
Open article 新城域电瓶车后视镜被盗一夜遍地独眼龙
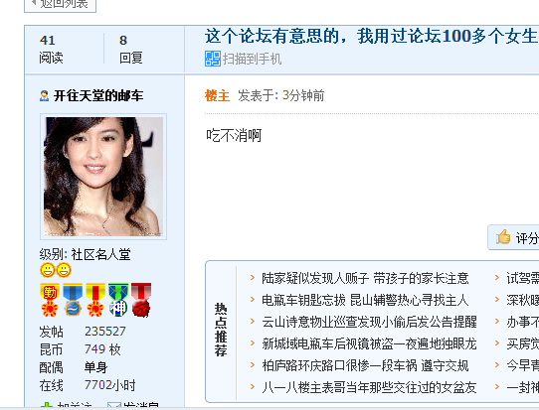click(x=369, y=343)
